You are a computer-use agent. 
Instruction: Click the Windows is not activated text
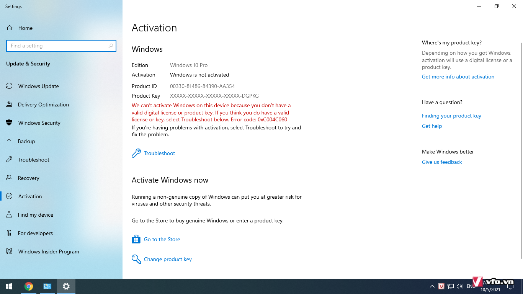tap(199, 75)
